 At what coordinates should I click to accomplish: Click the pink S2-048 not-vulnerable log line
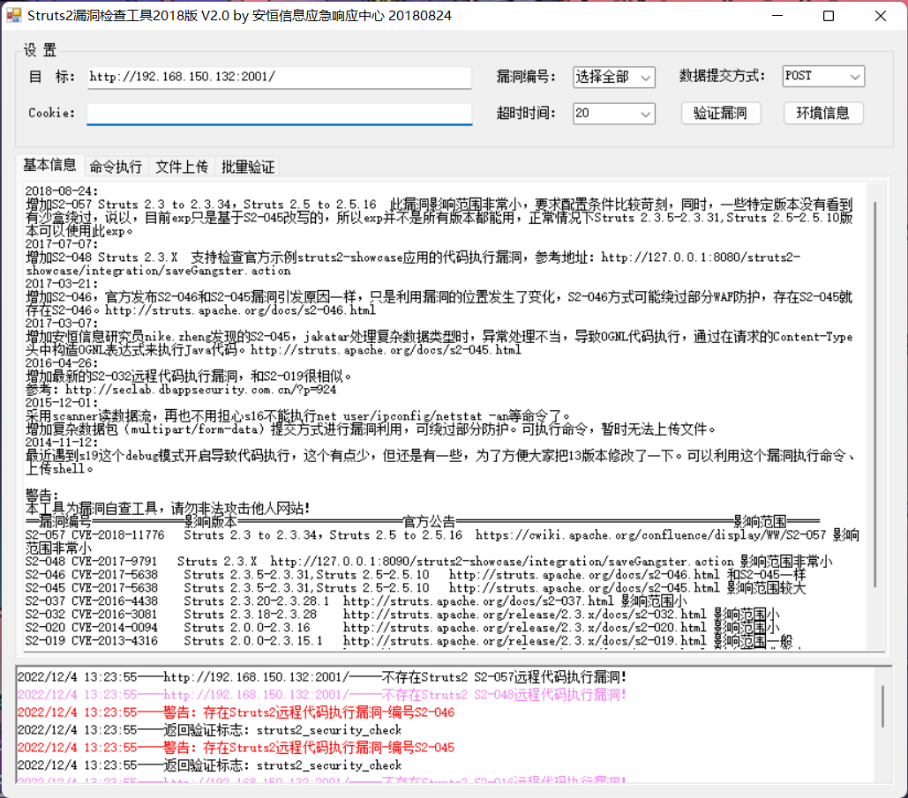click(x=322, y=695)
